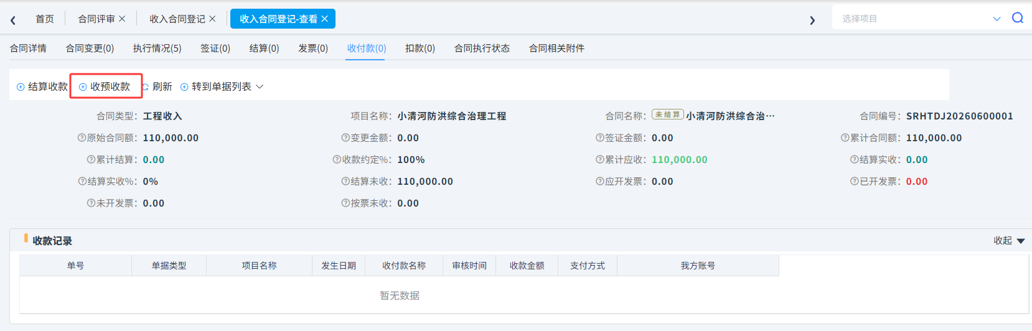Switch to the 收入合同登记 tab

177,19
